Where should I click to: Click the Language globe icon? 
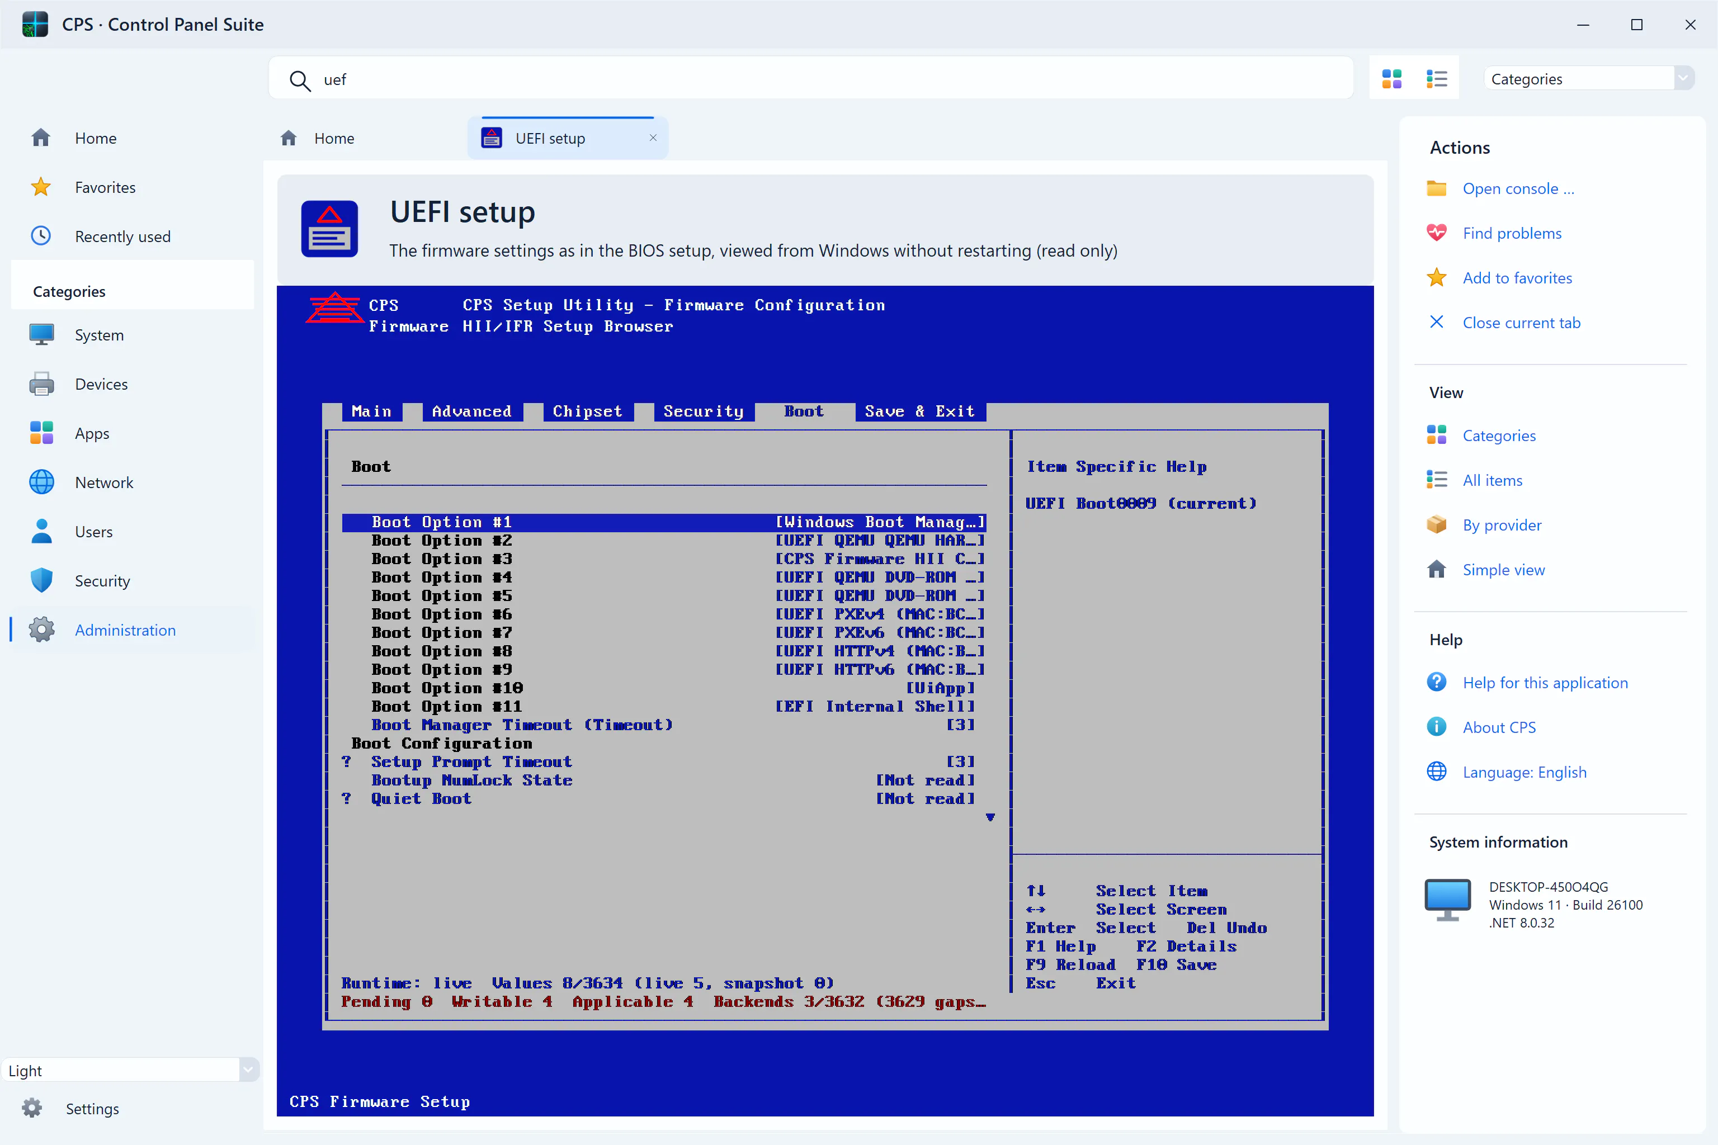coord(1436,772)
